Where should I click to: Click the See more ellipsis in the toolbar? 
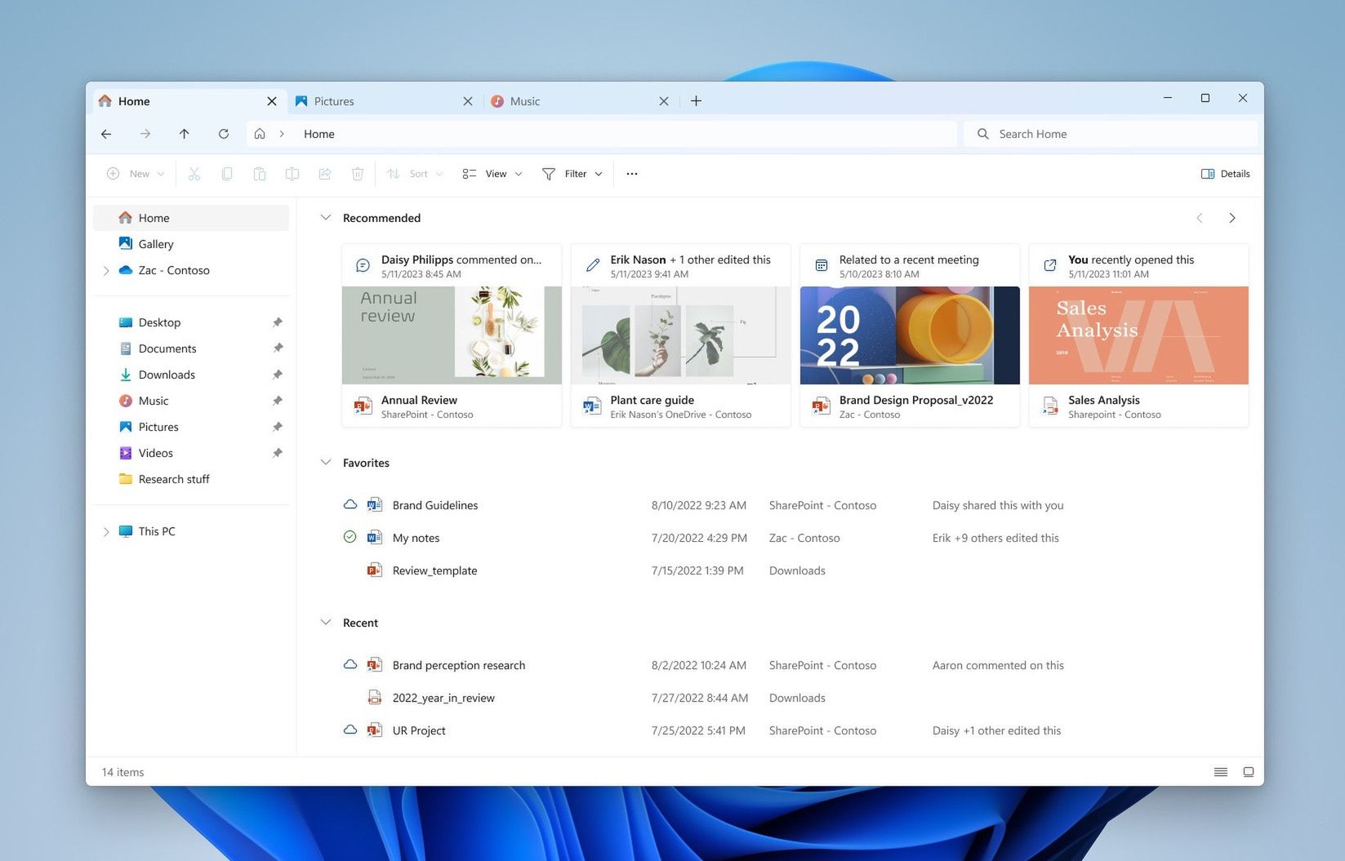pos(631,173)
